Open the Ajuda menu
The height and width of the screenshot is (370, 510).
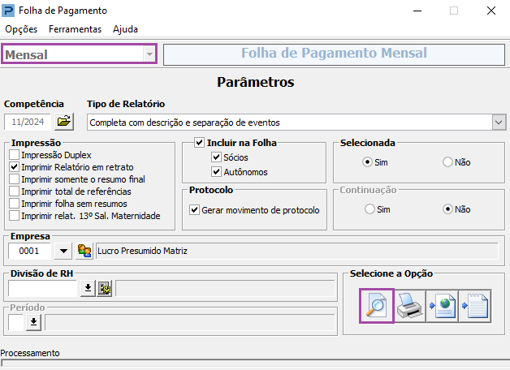click(125, 29)
